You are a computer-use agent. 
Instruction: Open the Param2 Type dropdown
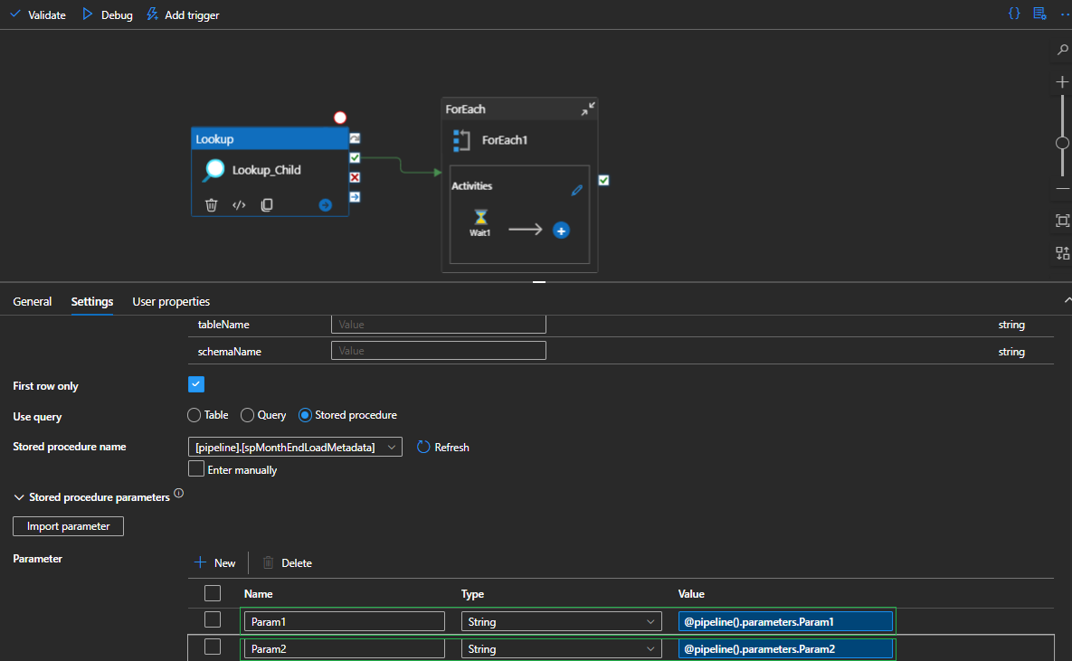tap(561, 648)
